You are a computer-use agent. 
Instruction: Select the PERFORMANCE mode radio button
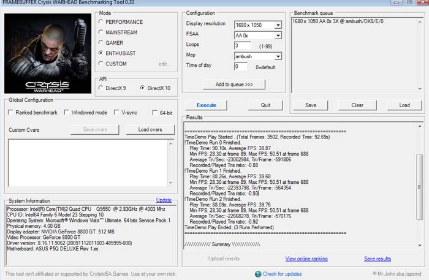click(x=101, y=21)
